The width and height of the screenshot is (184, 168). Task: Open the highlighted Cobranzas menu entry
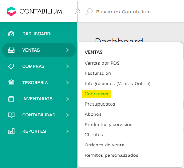(x=96, y=94)
